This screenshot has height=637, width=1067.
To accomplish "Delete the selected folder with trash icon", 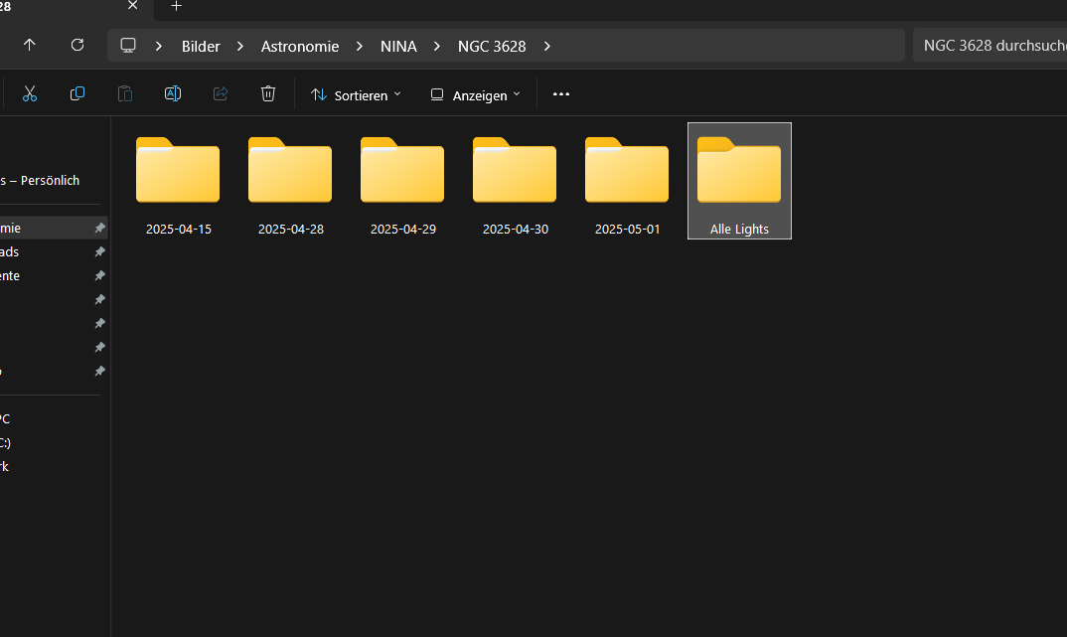I will [x=268, y=94].
